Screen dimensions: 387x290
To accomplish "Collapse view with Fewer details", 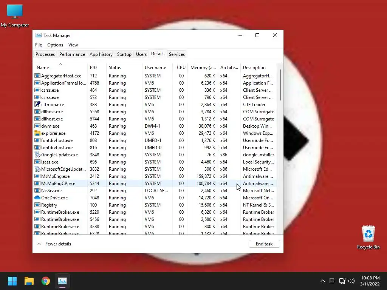I will click(54, 244).
